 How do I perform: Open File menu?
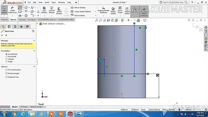[29, 2]
